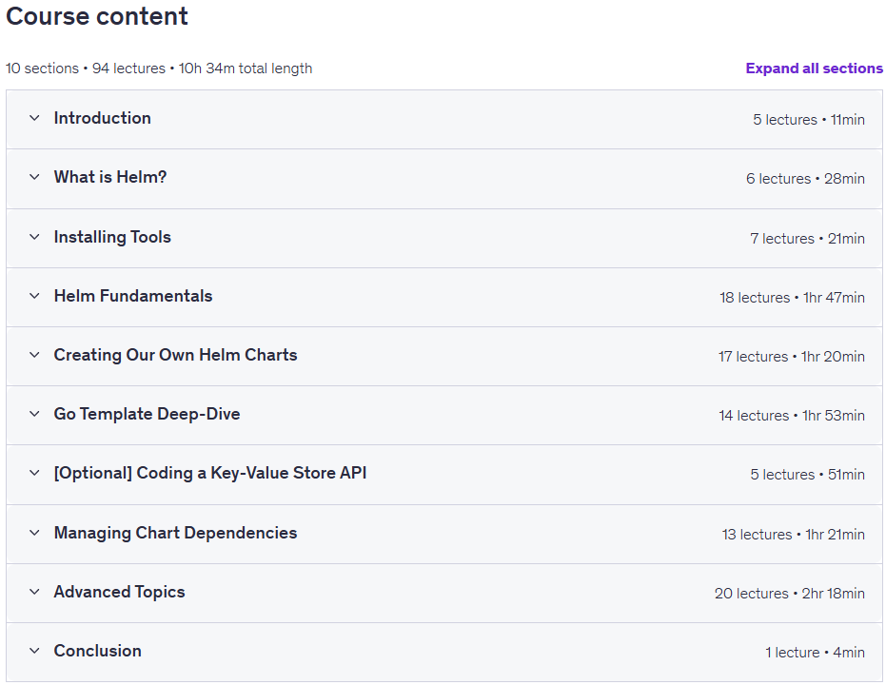The image size is (886, 685).
Task: Expand the Conclusion section chevron
Action: point(34,651)
